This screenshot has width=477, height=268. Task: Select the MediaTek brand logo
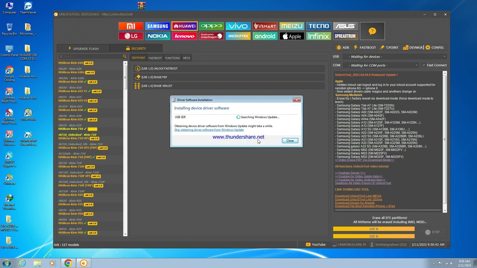[x=238, y=36]
